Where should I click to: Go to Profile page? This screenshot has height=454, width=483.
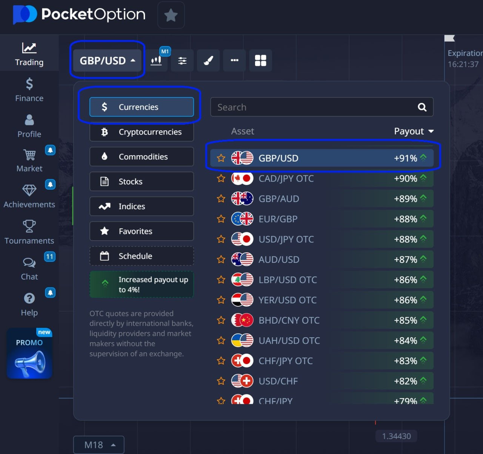coord(29,126)
